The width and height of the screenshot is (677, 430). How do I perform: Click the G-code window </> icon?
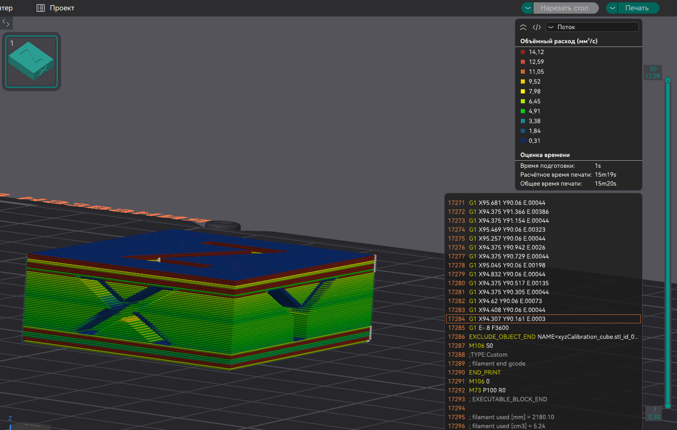tap(537, 27)
